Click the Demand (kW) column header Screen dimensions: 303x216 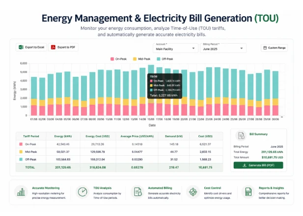click(174, 136)
